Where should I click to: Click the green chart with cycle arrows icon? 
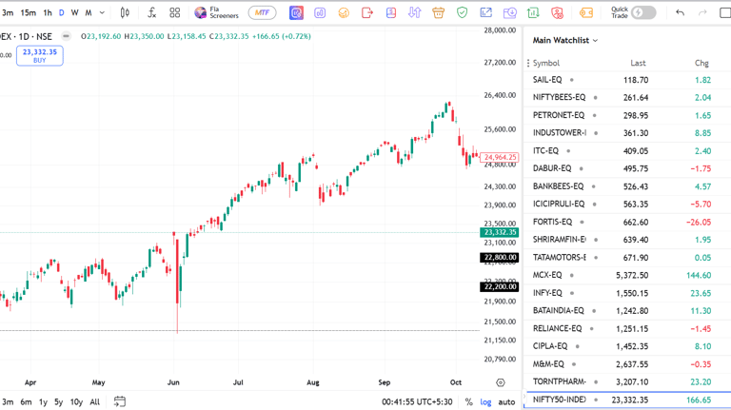pyautogui.click(x=533, y=13)
